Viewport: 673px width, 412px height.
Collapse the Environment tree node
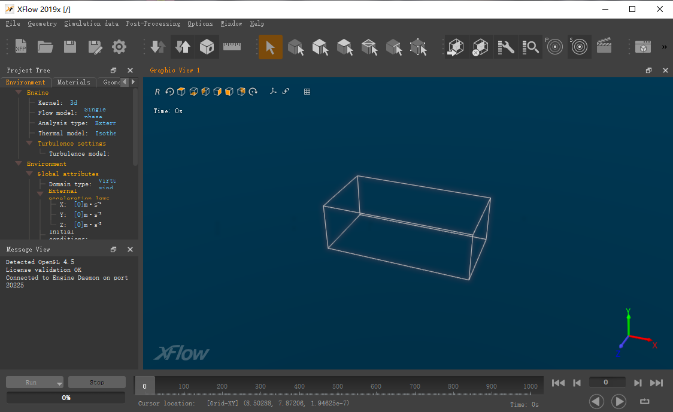19,163
